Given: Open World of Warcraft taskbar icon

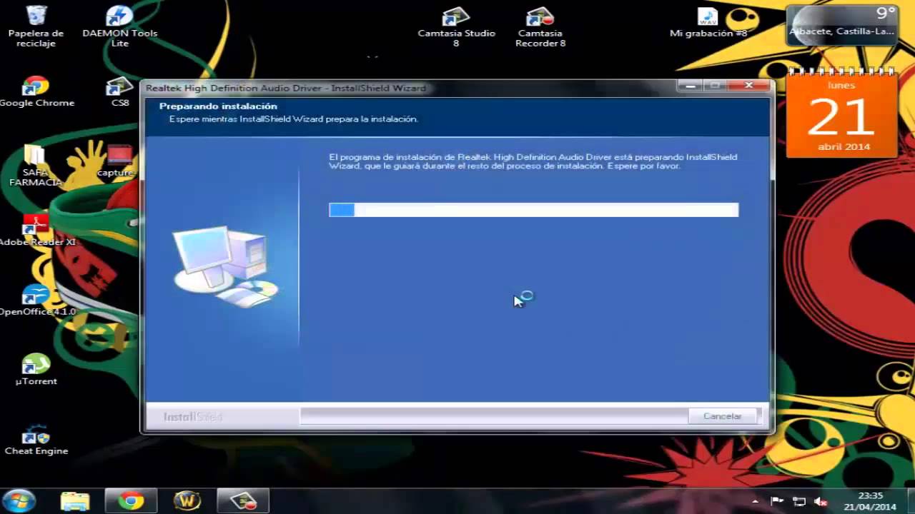Looking at the screenshot, I should pos(187,501).
